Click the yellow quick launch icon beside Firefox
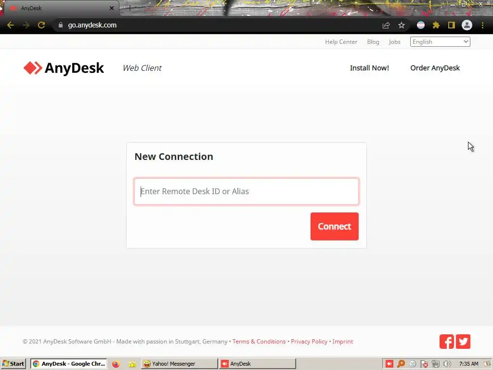Viewport: 493px width, 370px height. [x=132, y=364]
